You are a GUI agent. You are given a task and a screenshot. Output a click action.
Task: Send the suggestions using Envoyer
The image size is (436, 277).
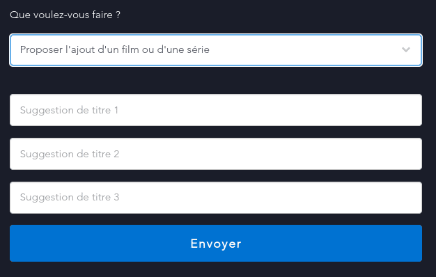[x=216, y=244]
